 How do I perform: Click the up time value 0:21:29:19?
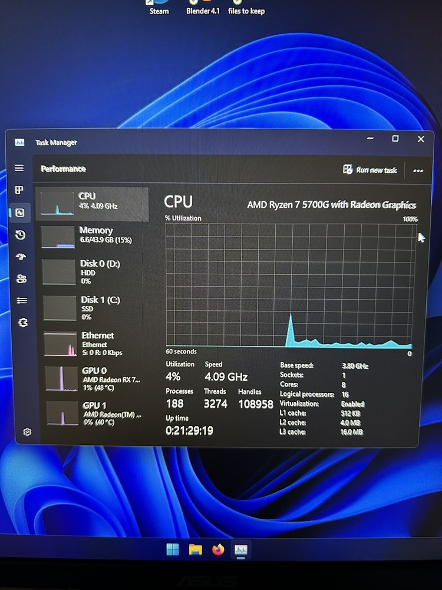coord(189,431)
